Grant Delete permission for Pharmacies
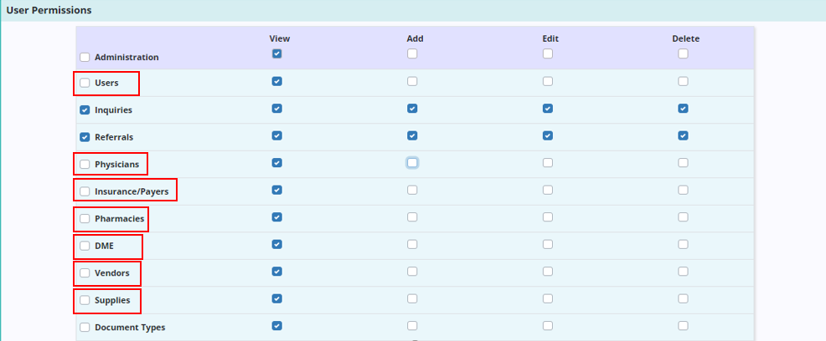 pyautogui.click(x=683, y=216)
